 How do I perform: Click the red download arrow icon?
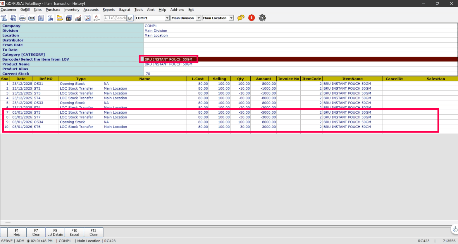pos(252,18)
